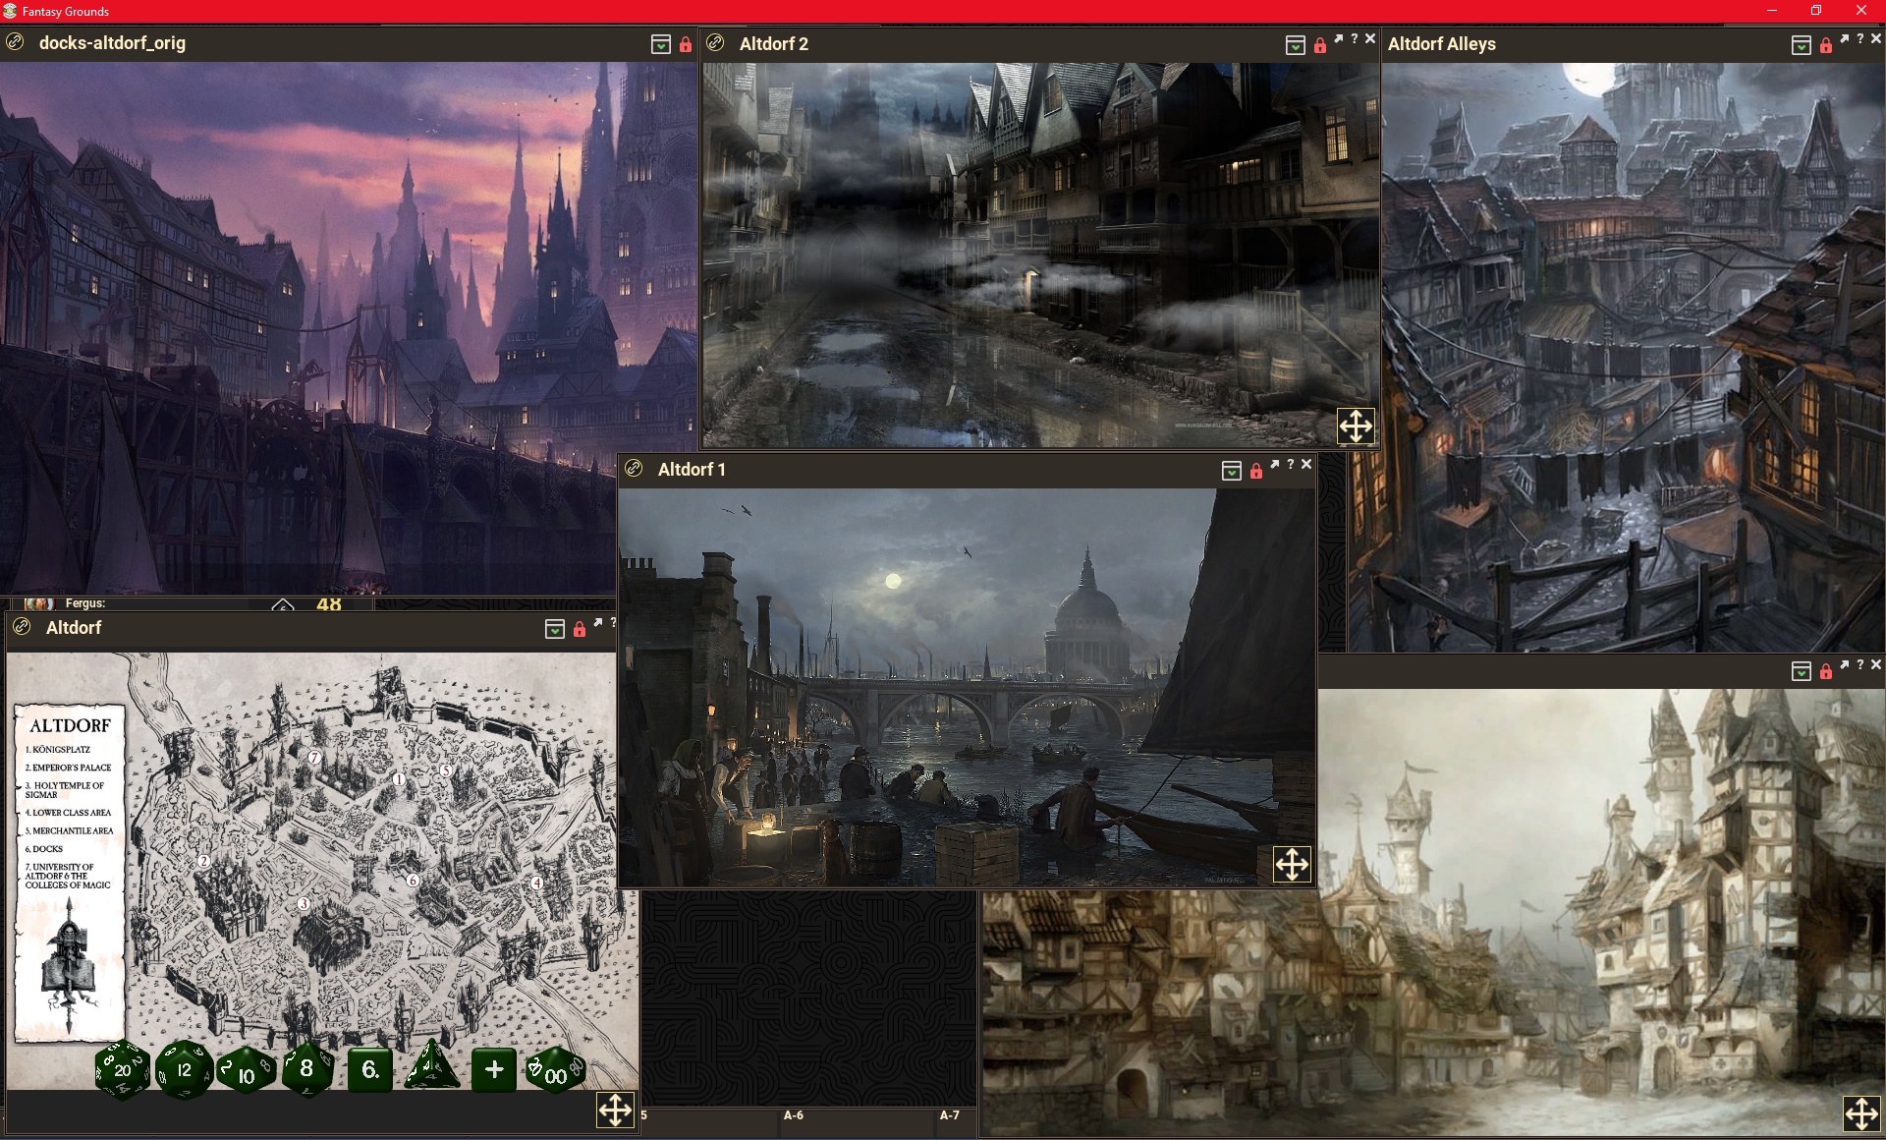Close the untitled bottom-right image window

(x=1876, y=665)
